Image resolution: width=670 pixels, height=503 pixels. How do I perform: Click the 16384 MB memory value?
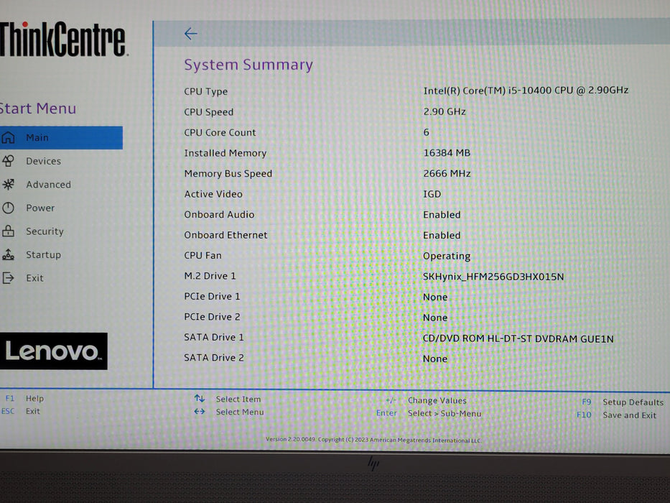[x=447, y=152]
